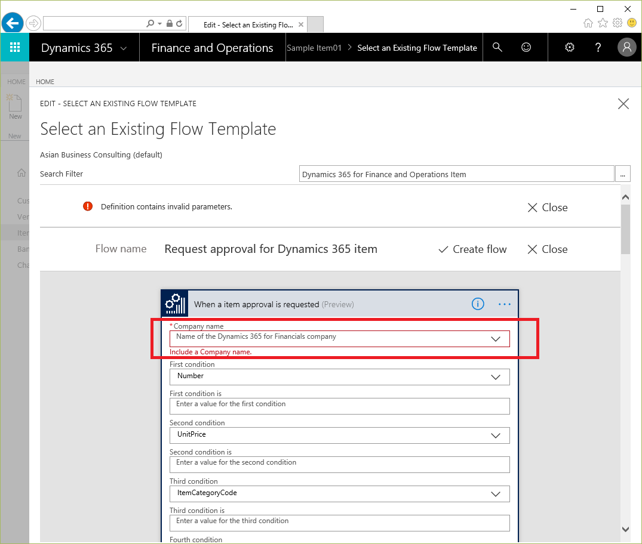Click Create flow
Viewport: 642px width, 544px height.
tap(472, 249)
